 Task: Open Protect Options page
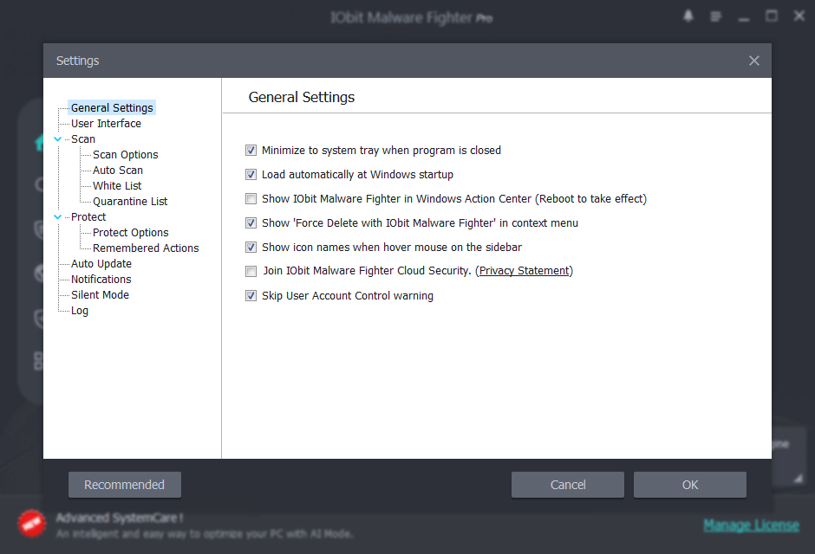click(130, 232)
